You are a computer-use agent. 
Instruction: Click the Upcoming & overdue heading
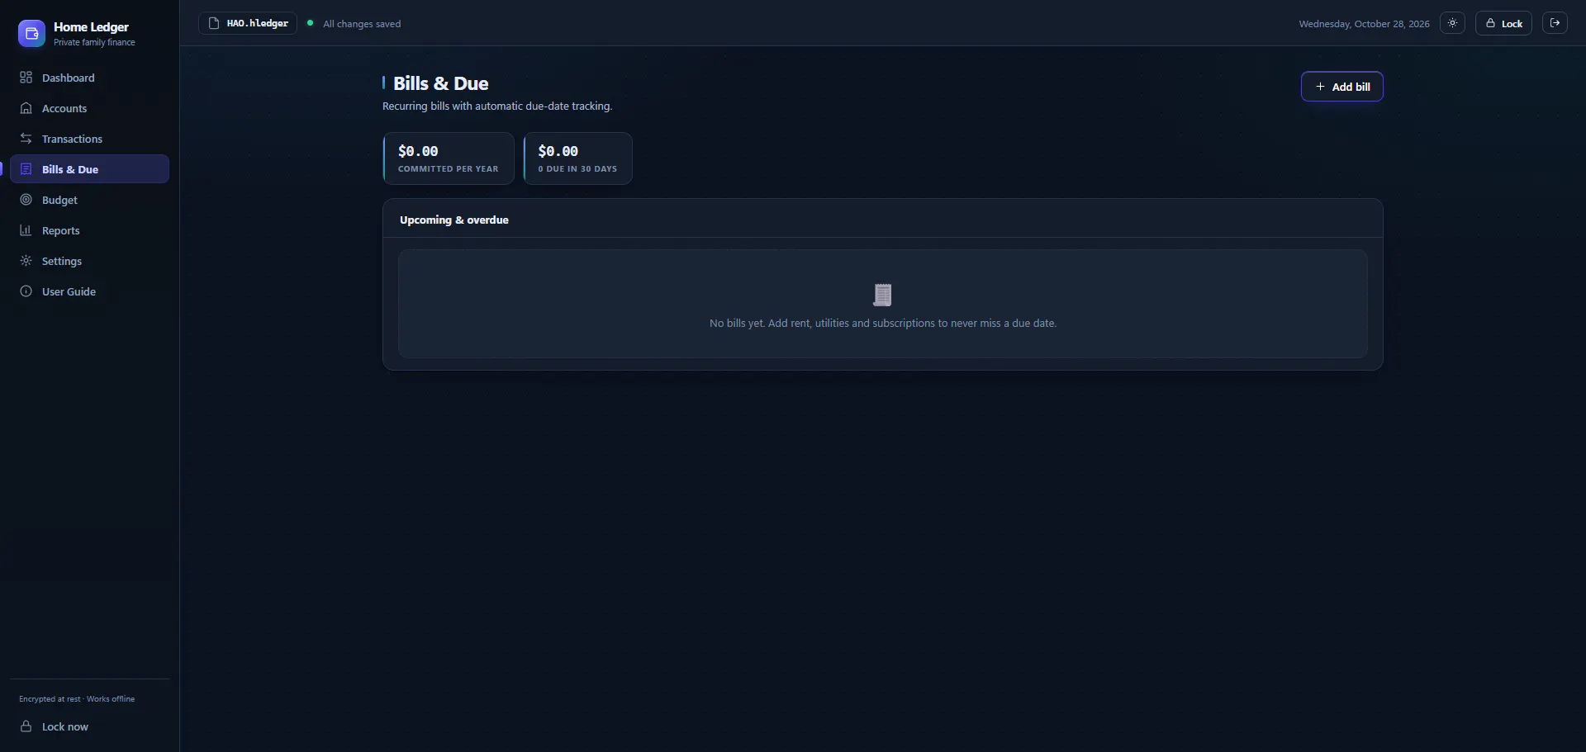[454, 220]
